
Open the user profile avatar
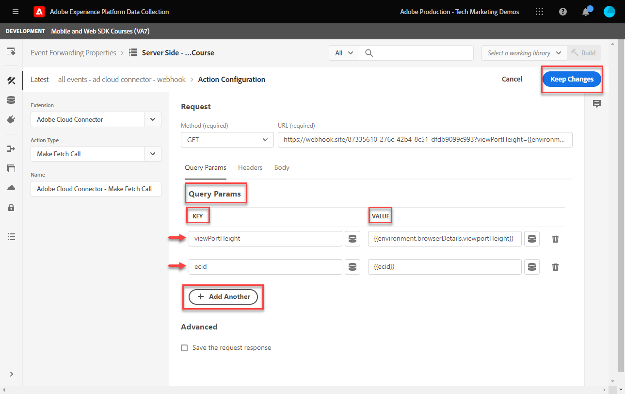[609, 12]
